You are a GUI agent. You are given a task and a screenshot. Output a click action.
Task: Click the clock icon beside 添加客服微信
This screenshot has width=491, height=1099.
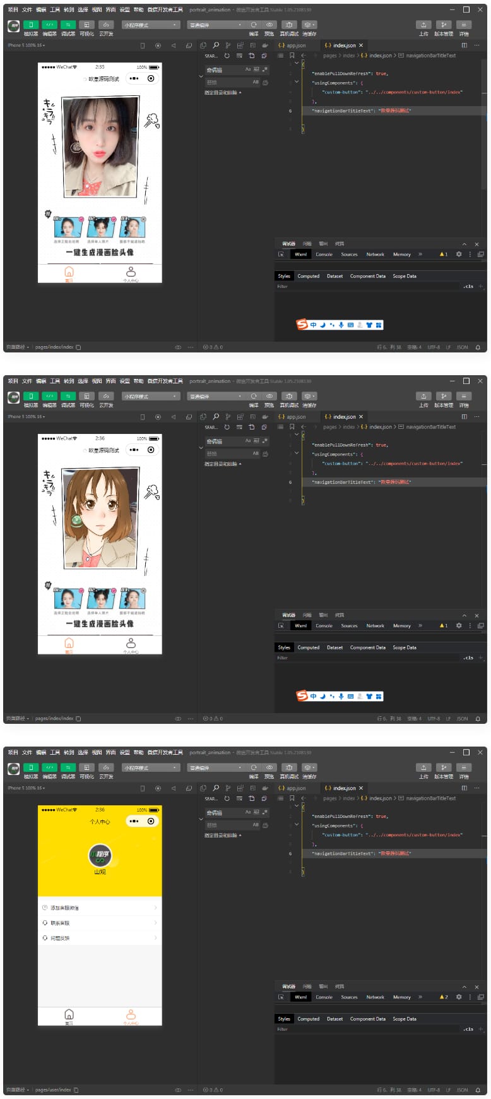[45, 908]
